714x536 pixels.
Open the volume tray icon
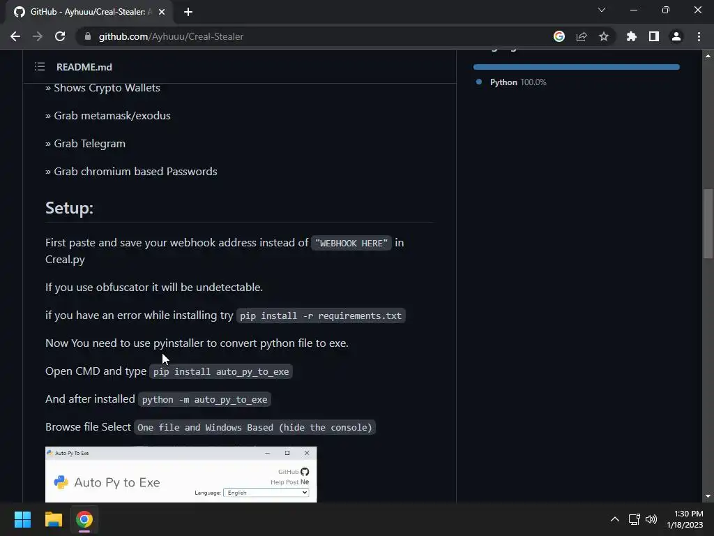[651, 519]
